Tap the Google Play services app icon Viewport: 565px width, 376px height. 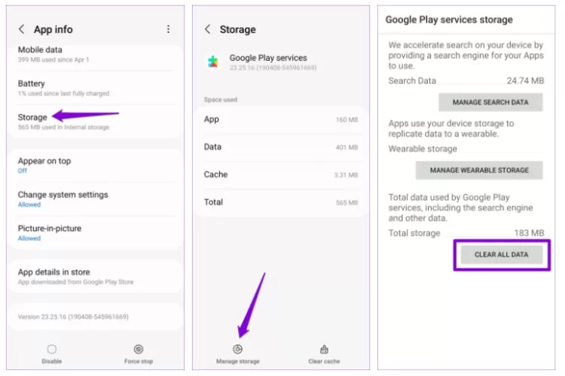(214, 62)
